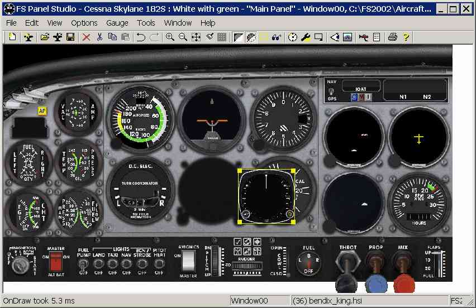Click the flaps lever indicator

(x=437, y=264)
